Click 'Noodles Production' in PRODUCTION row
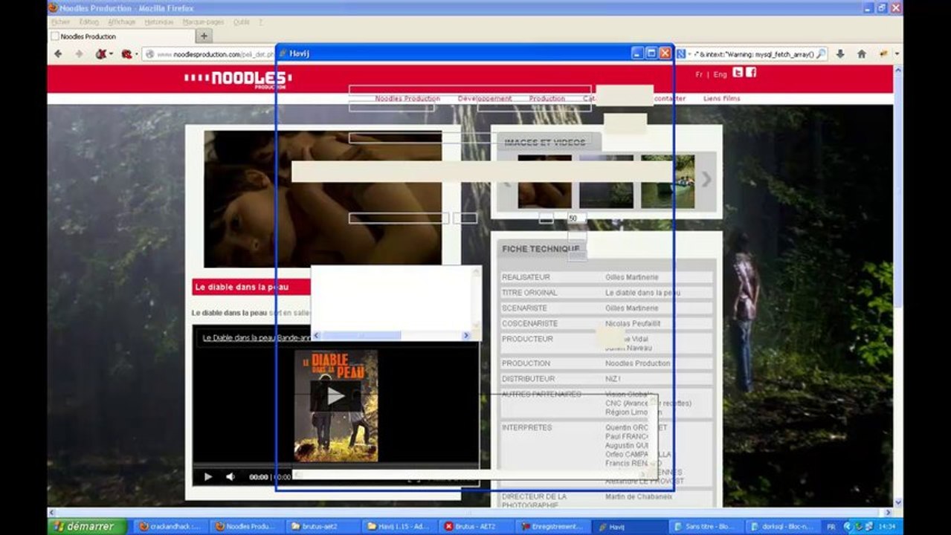 click(637, 363)
